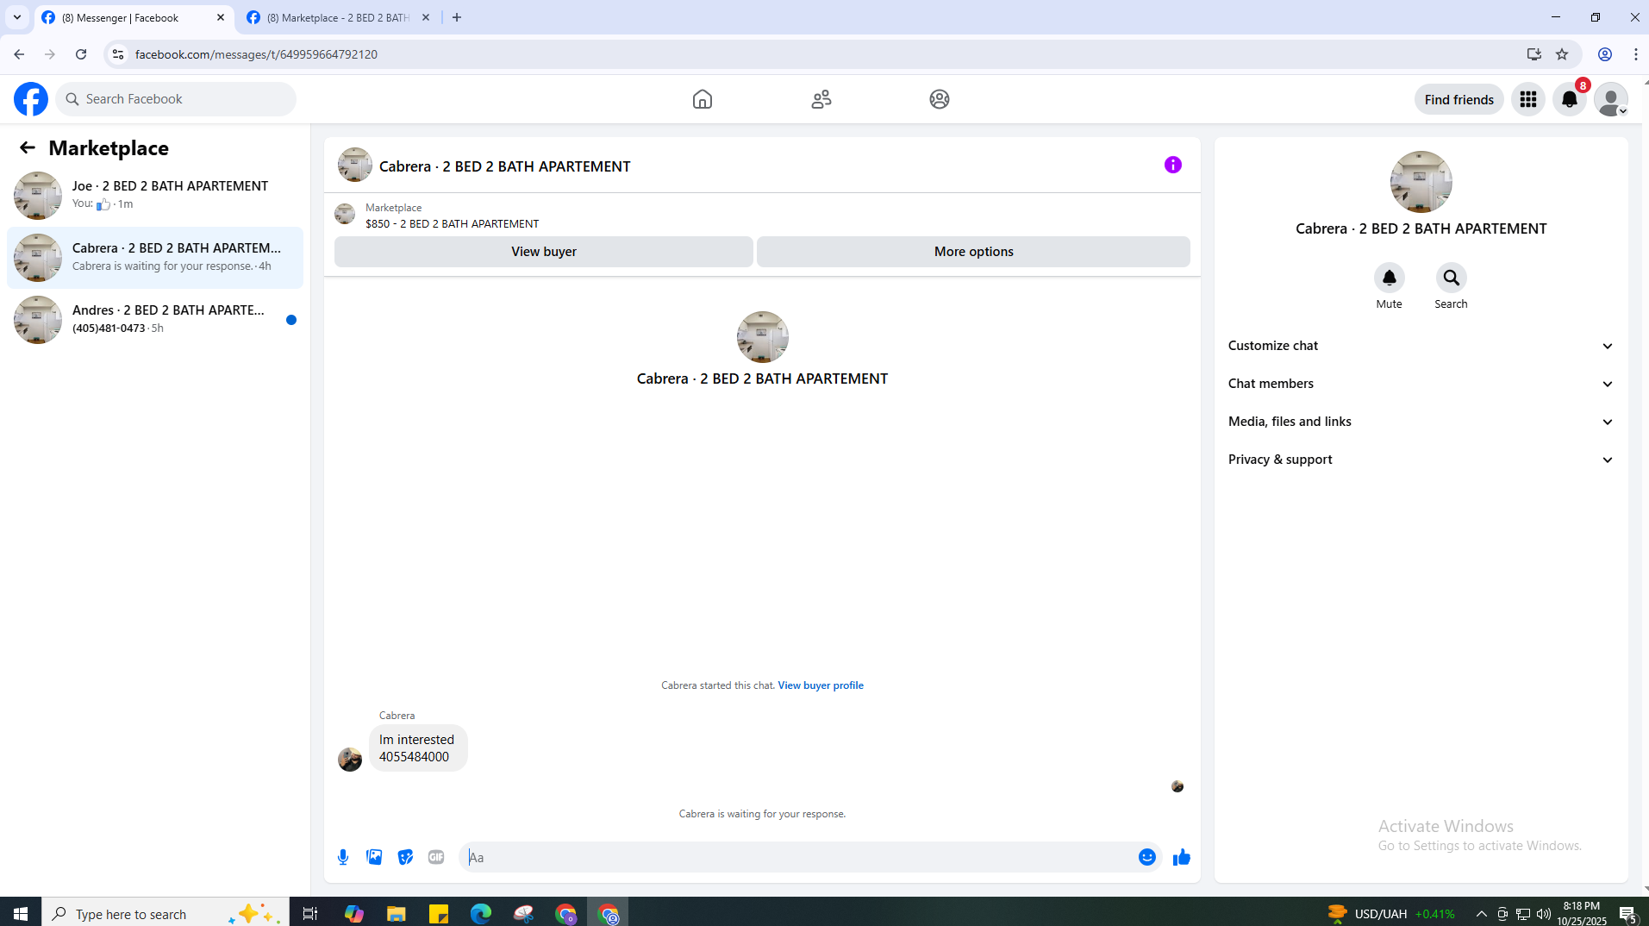Open Task View on the taskbar
Viewport: 1649px width, 926px height.
[x=310, y=914]
